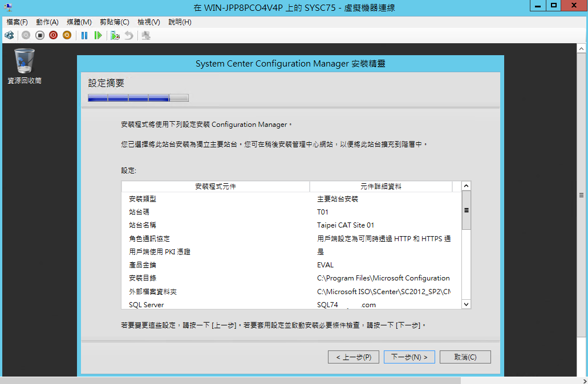Click the Revert undo-arrow icon in toolbar
Image resolution: width=588 pixels, height=384 pixels.
pyautogui.click(x=129, y=35)
